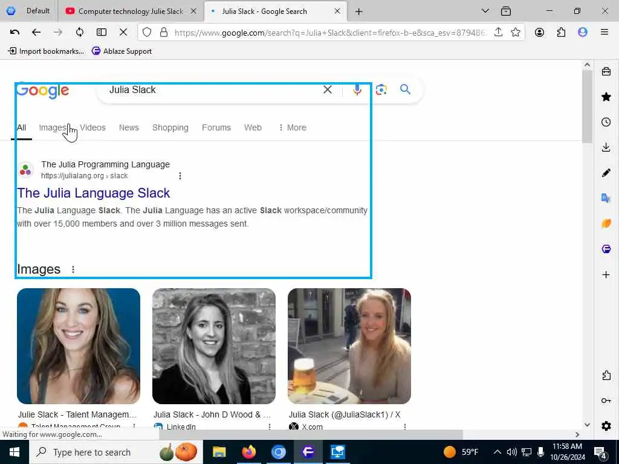This screenshot has width=619, height=464.
Task: Show hidden system tray icons chevron
Action: [x=497, y=452]
